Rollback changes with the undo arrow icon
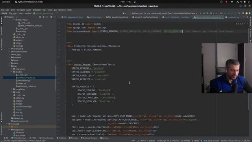The image size is (252, 142). click(x=239, y=13)
